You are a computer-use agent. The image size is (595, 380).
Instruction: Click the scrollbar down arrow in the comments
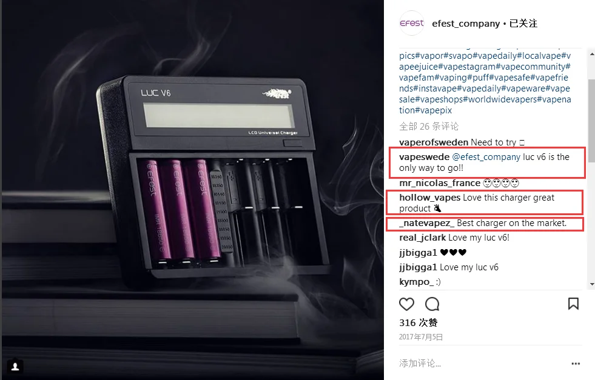591,284
